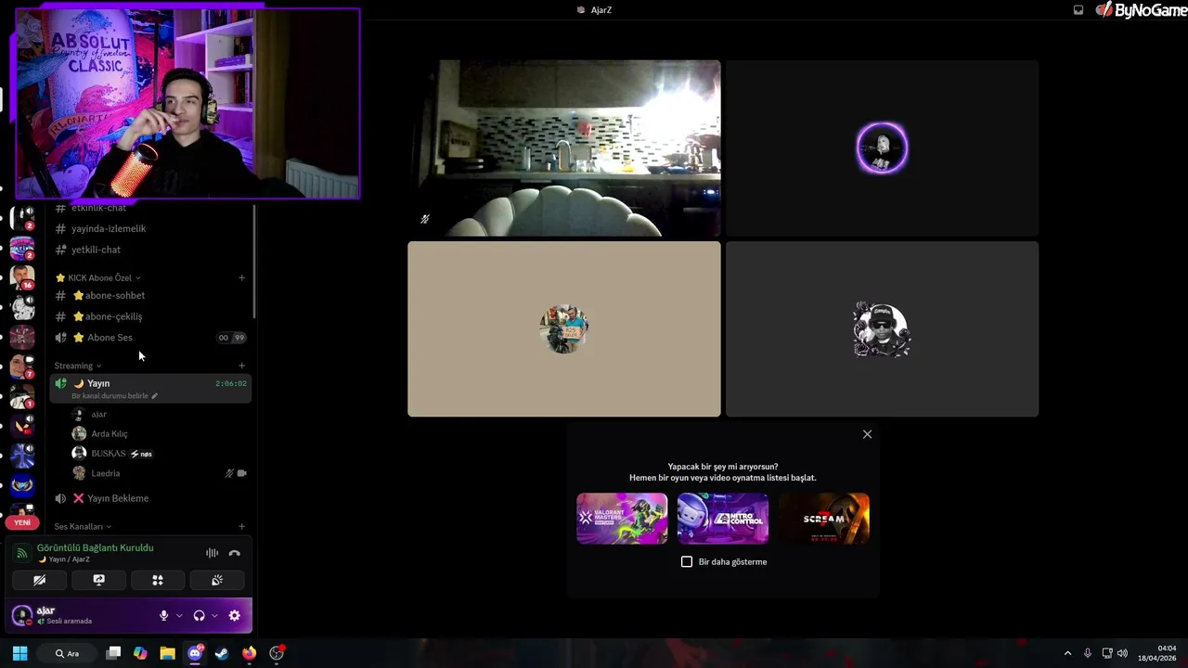Open taskbar search box 'Ara'
This screenshot has width=1188, height=668.
pos(67,653)
